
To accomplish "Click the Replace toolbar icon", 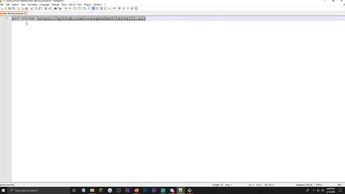I will pos(60,9).
